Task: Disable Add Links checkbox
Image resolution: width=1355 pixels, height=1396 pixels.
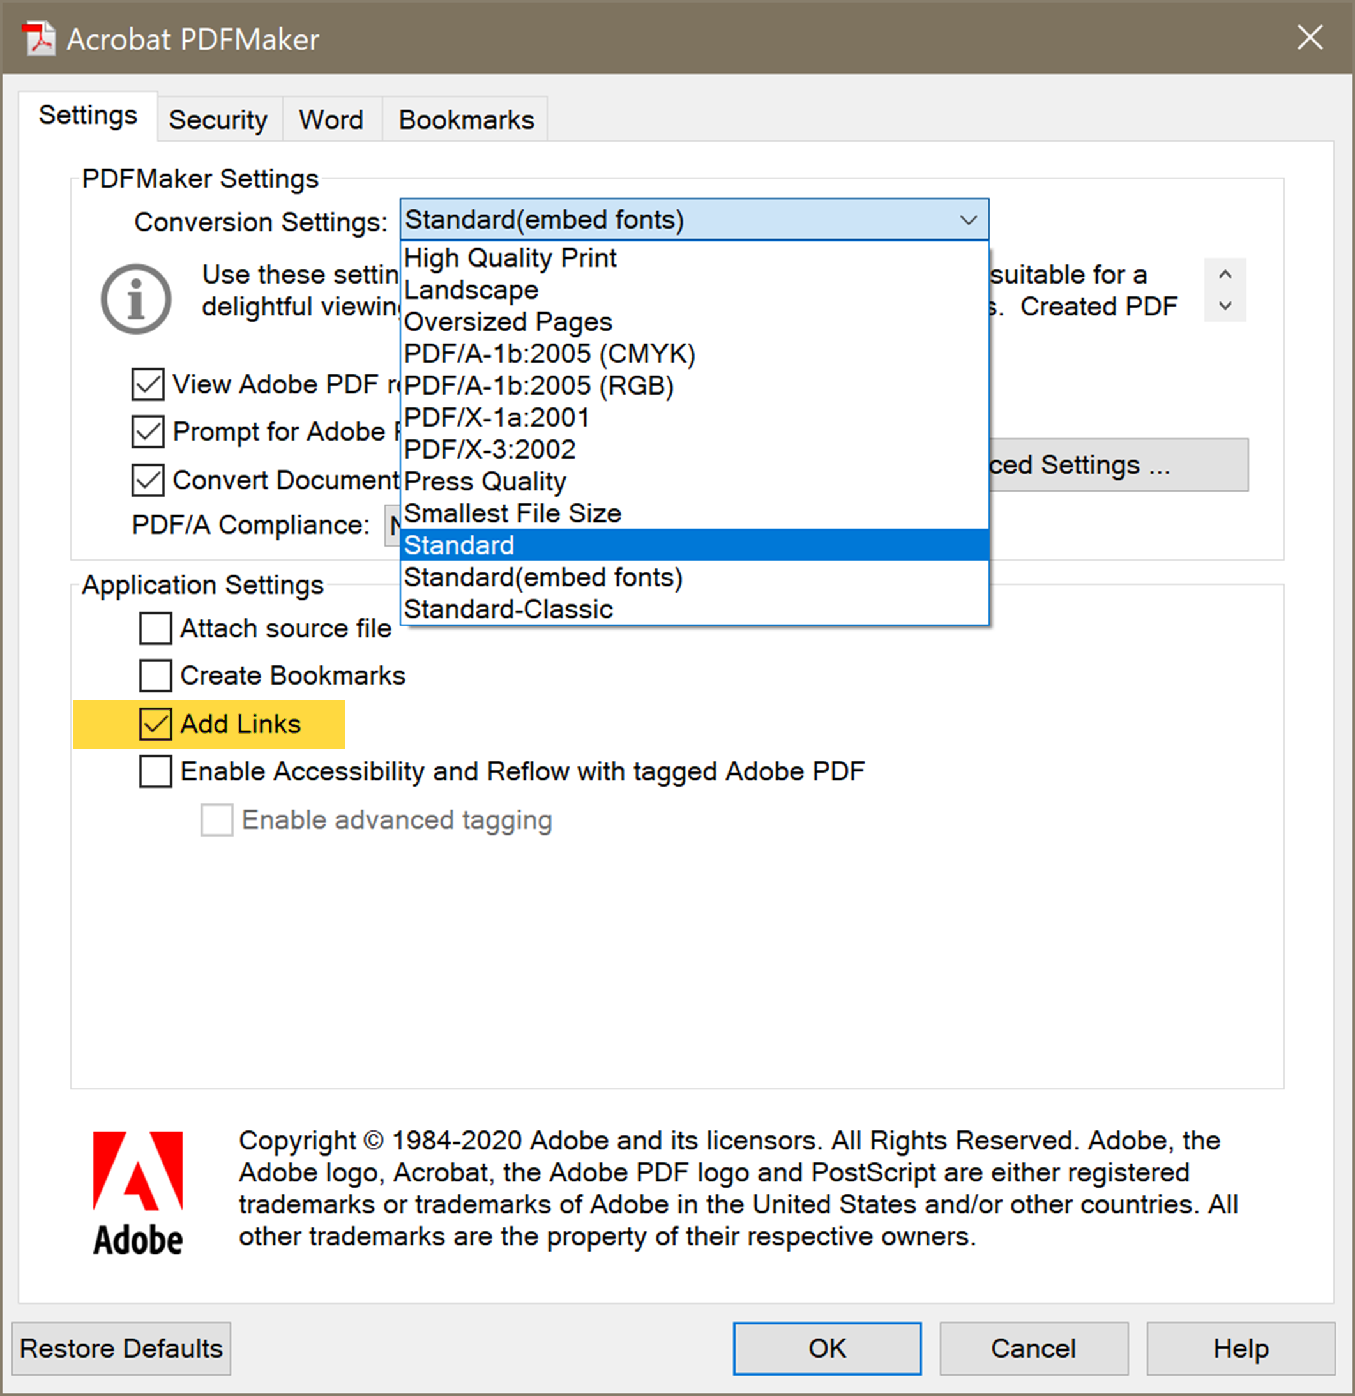Action: tap(153, 724)
